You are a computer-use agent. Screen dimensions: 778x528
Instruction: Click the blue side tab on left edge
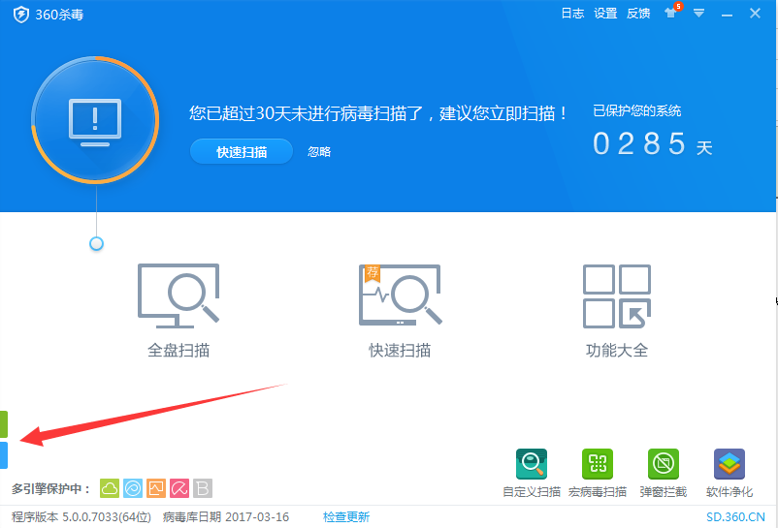pos(4,455)
